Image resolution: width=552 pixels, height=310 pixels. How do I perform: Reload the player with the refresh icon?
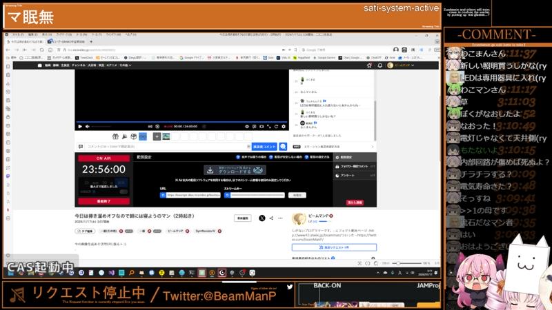277,127
